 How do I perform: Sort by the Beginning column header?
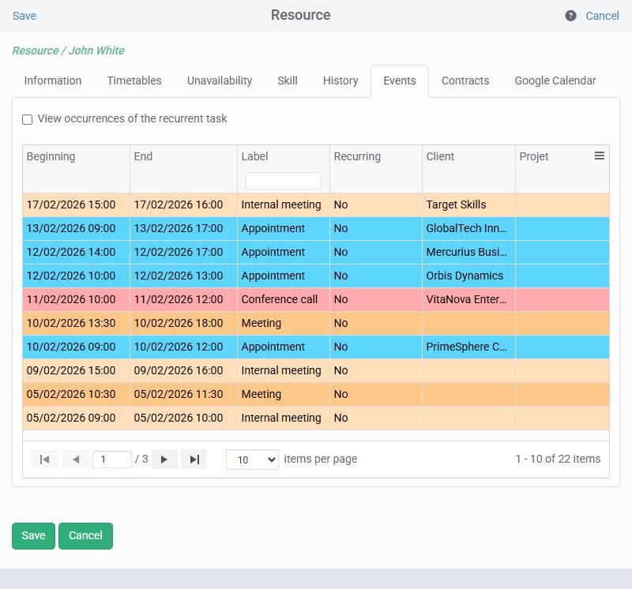(x=51, y=156)
